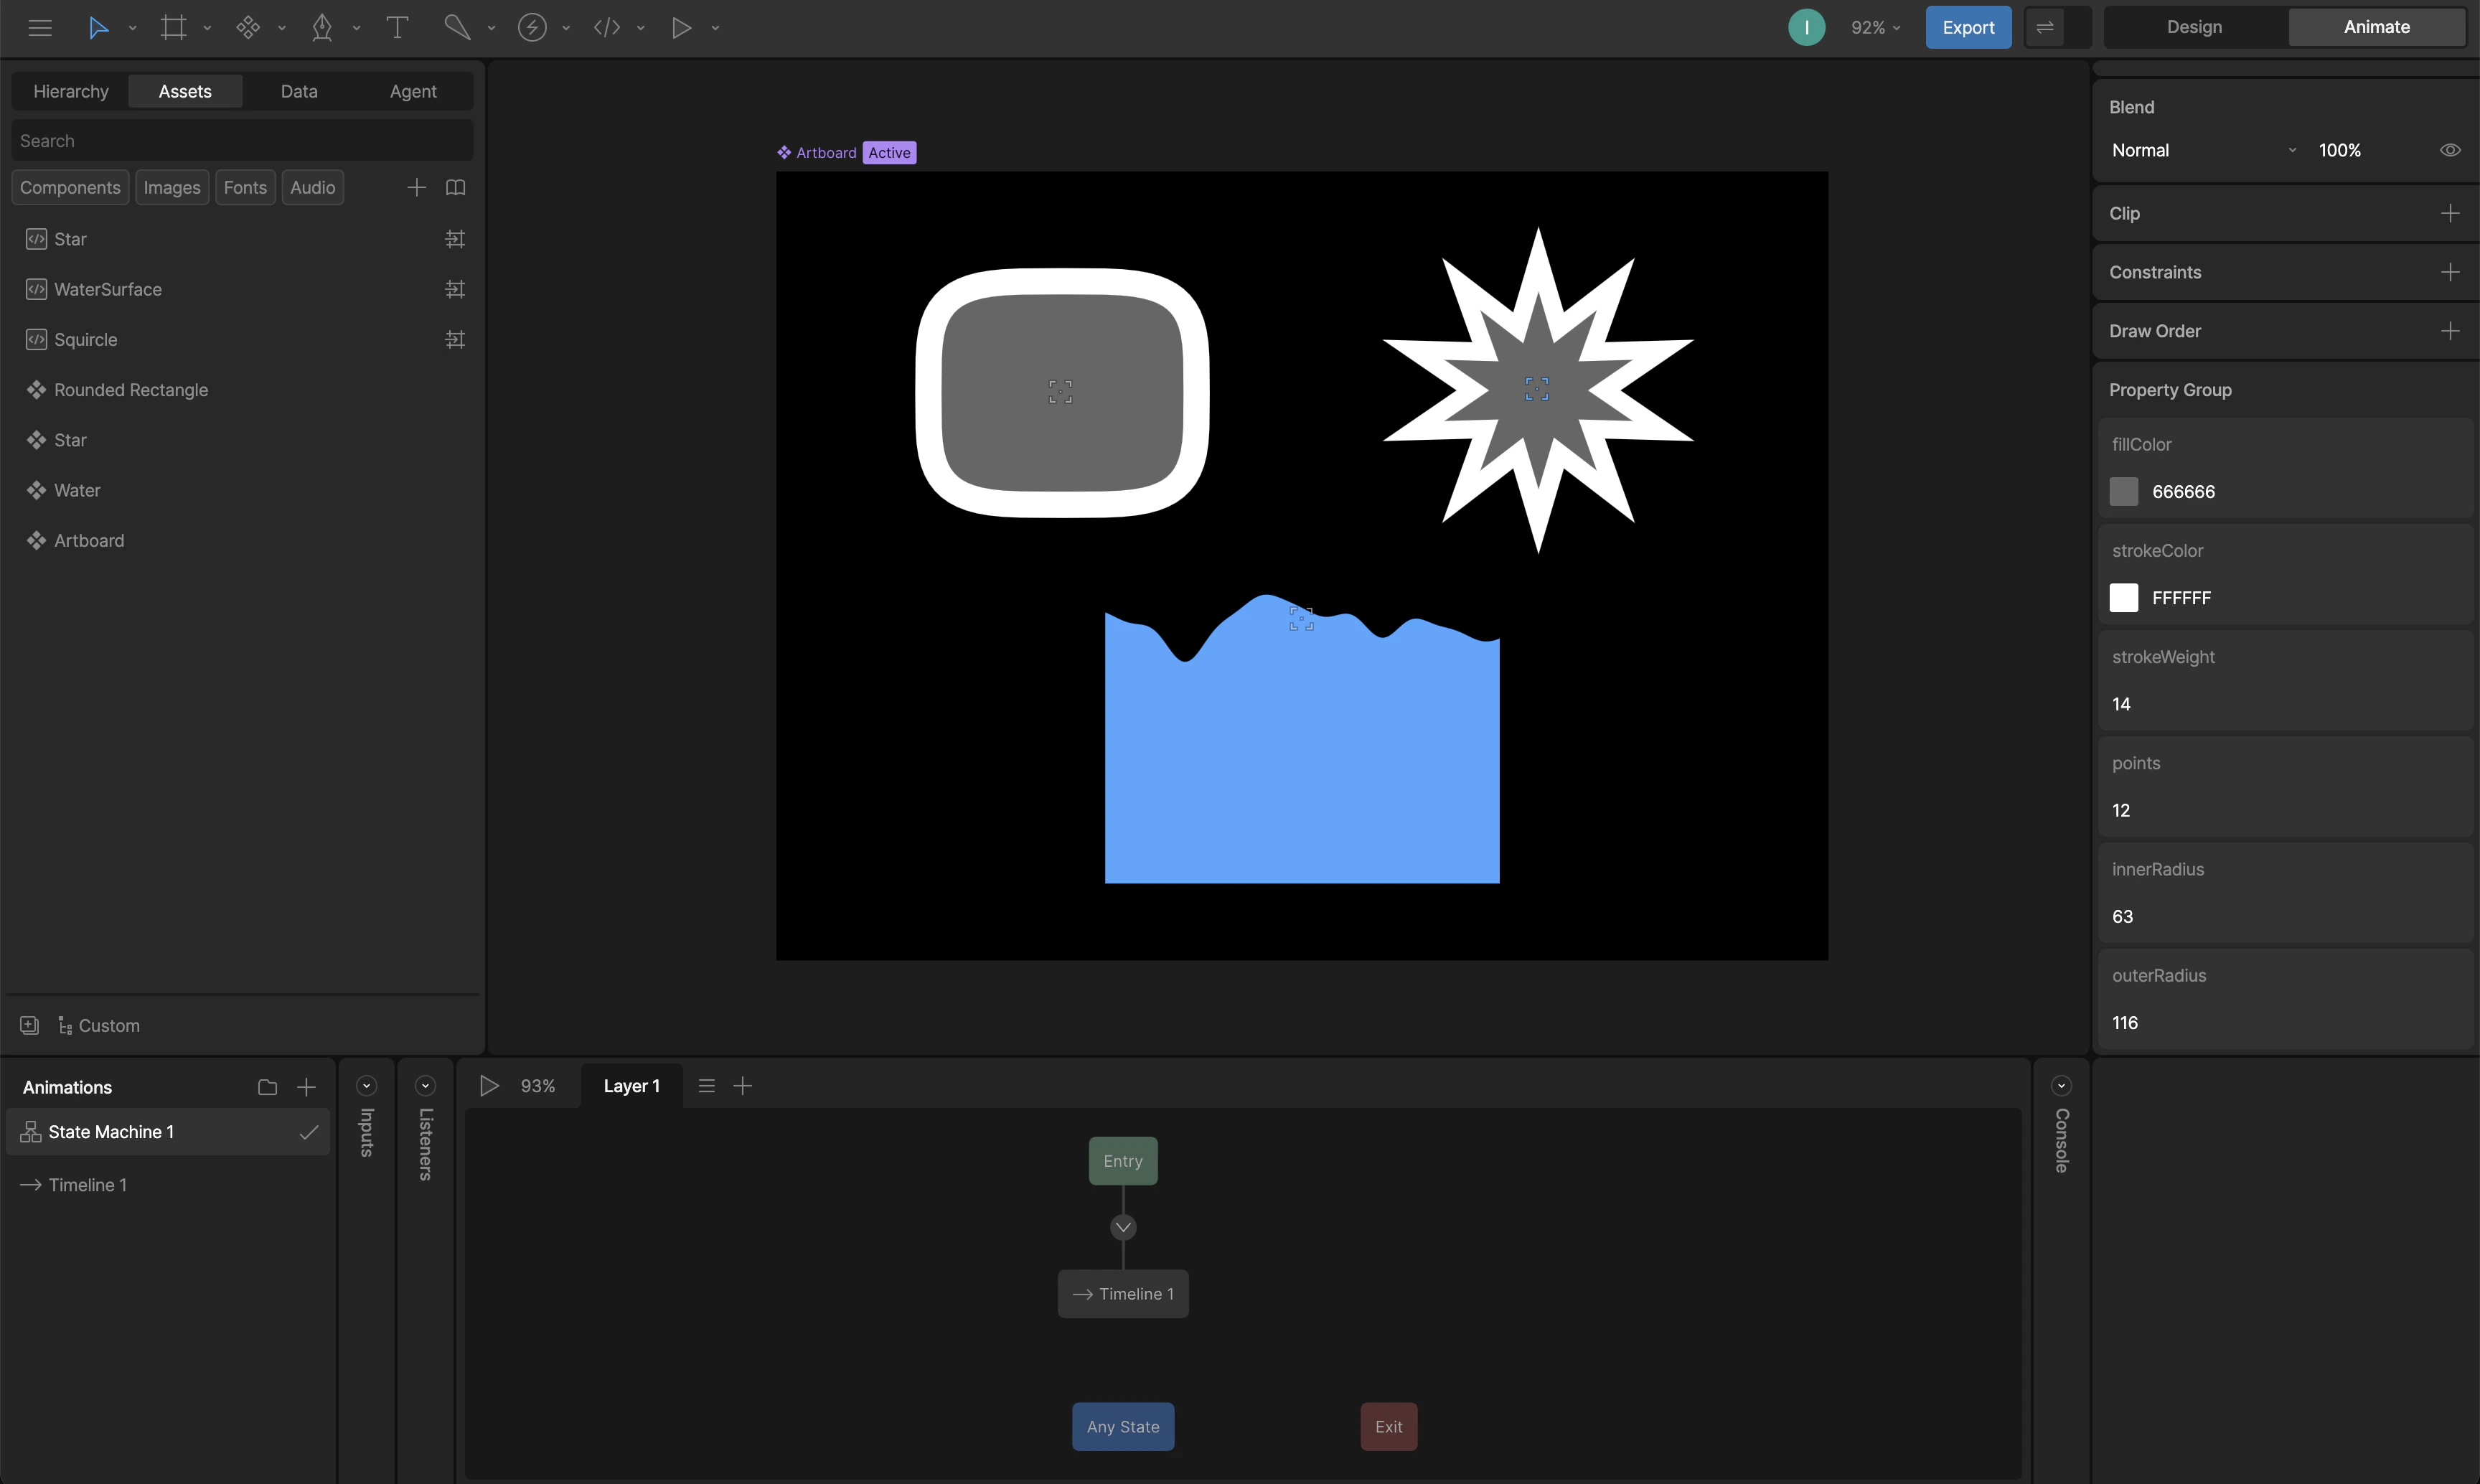Click the fillColor 666666 swatch
The height and width of the screenshot is (1484, 2480).
(2123, 491)
